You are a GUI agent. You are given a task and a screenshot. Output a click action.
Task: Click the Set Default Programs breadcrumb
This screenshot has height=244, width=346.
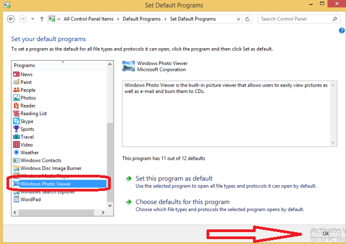(x=192, y=19)
